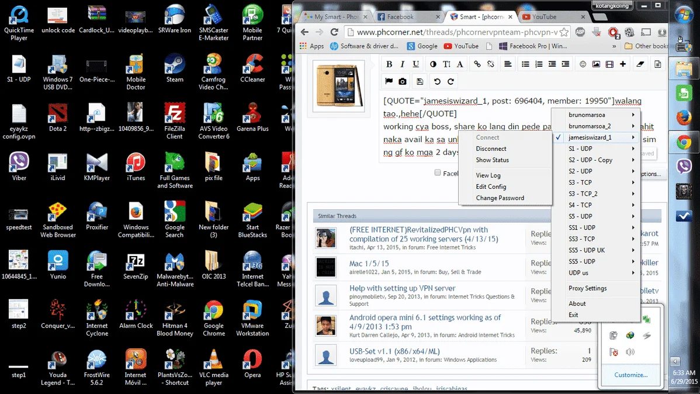Click the outdent icon
Screen dimensions: 700x394
[552, 64]
